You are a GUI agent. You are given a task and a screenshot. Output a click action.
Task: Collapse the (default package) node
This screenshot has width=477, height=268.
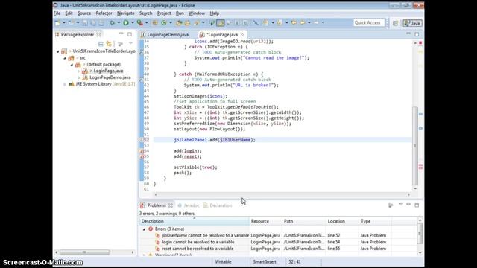tap(72, 65)
